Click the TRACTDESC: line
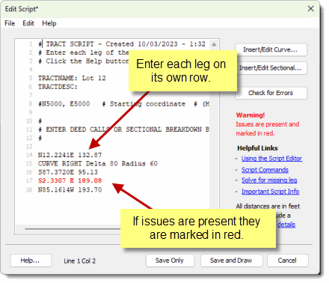329x283 pixels. (58, 87)
